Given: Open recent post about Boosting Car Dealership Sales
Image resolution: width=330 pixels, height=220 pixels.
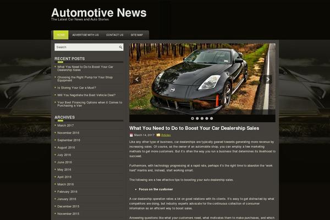Looking at the screenshot, I should [85, 68].
